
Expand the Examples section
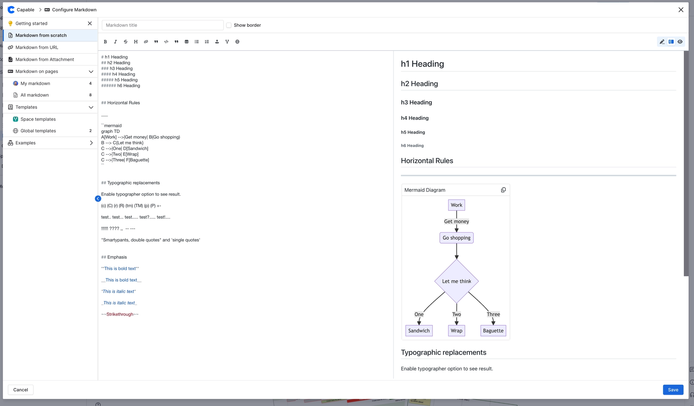point(91,142)
